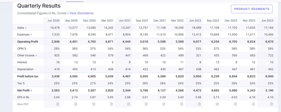
Task: Expand the Sales row breakdown
Action: [25, 28]
